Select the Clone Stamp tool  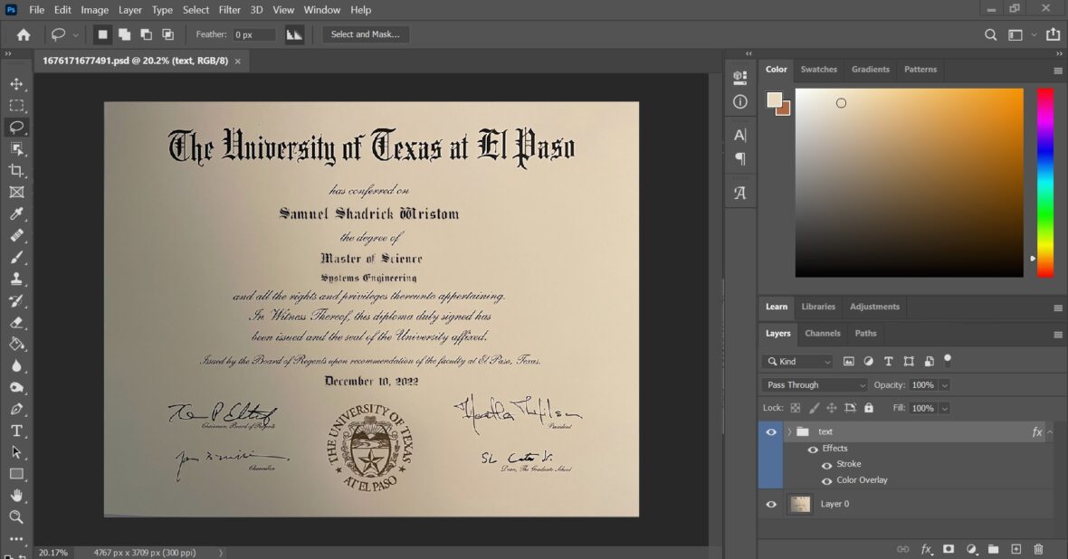tap(16, 279)
